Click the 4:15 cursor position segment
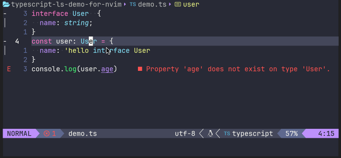This screenshot has width=341, height=158. [326, 134]
